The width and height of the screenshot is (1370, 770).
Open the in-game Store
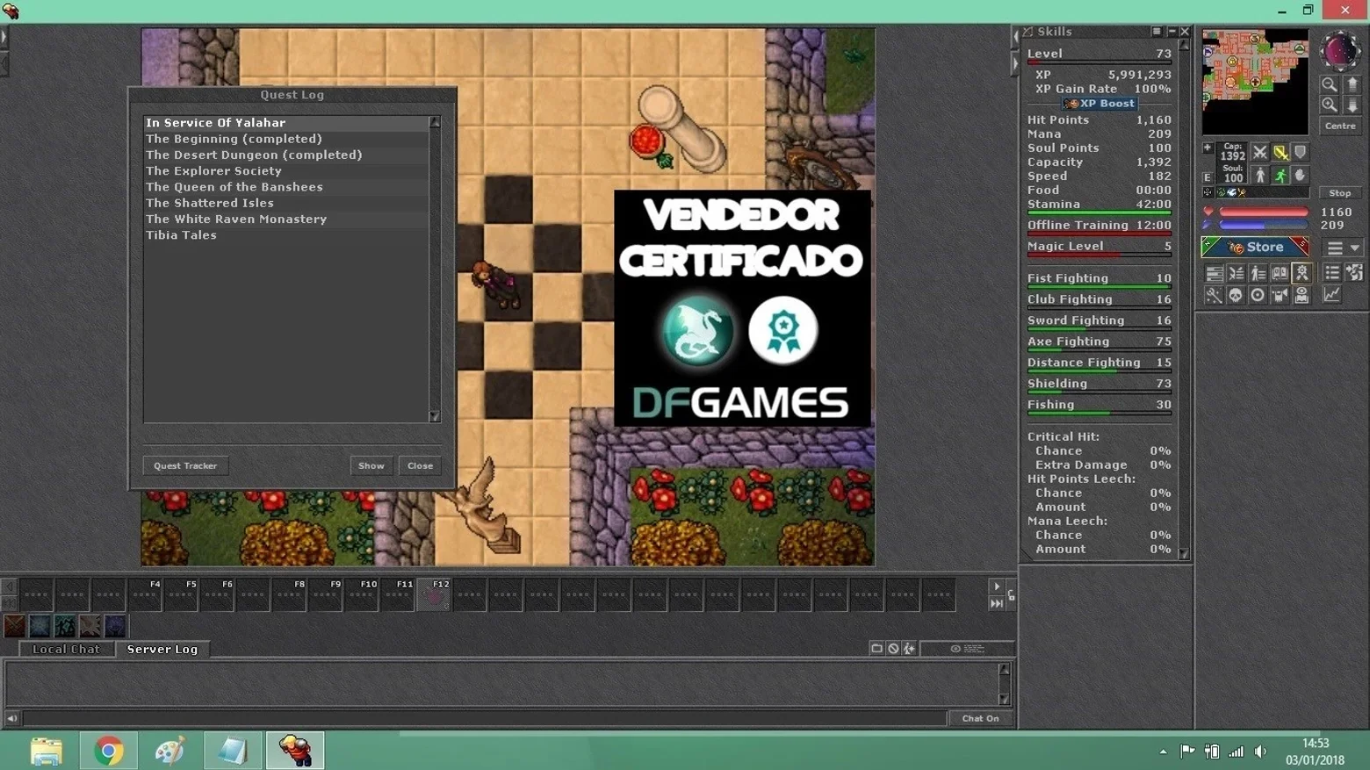click(x=1255, y=248)
